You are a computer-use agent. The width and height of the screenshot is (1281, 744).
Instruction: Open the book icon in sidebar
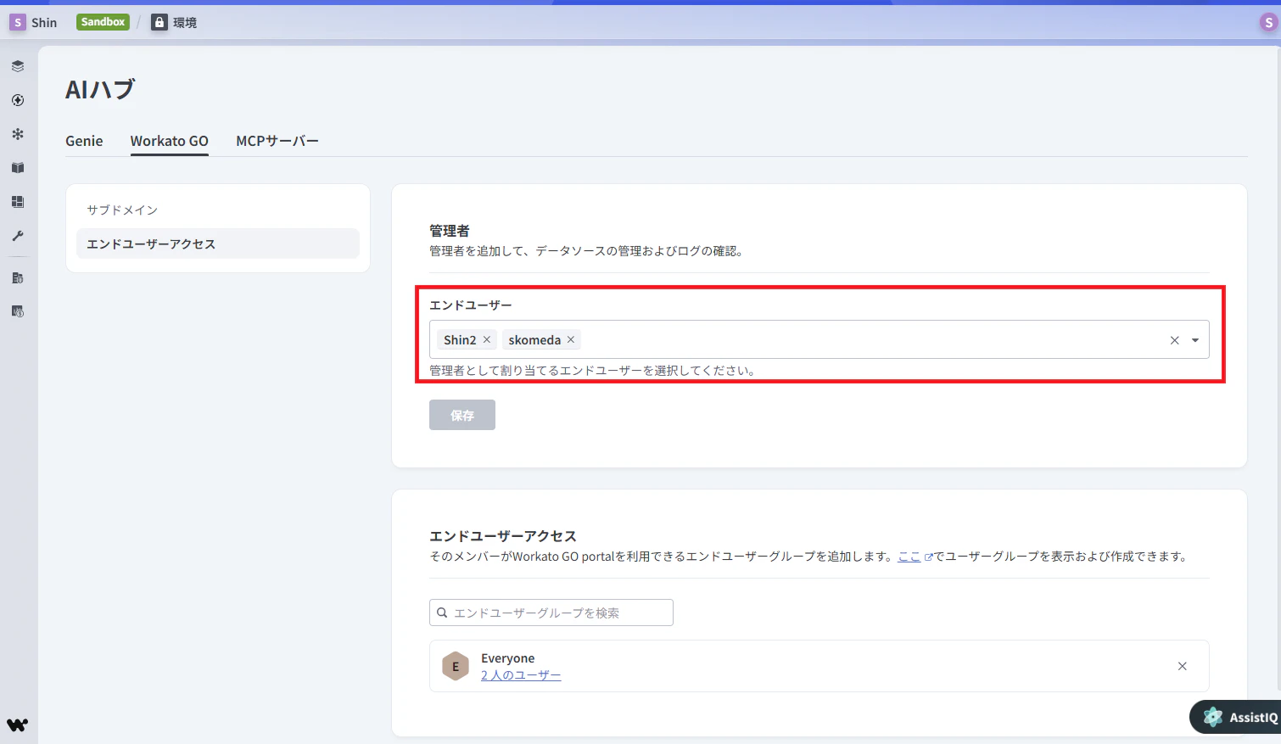tap(18, 168)
